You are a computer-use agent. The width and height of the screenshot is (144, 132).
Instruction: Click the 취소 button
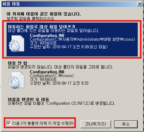coord(126,124)
